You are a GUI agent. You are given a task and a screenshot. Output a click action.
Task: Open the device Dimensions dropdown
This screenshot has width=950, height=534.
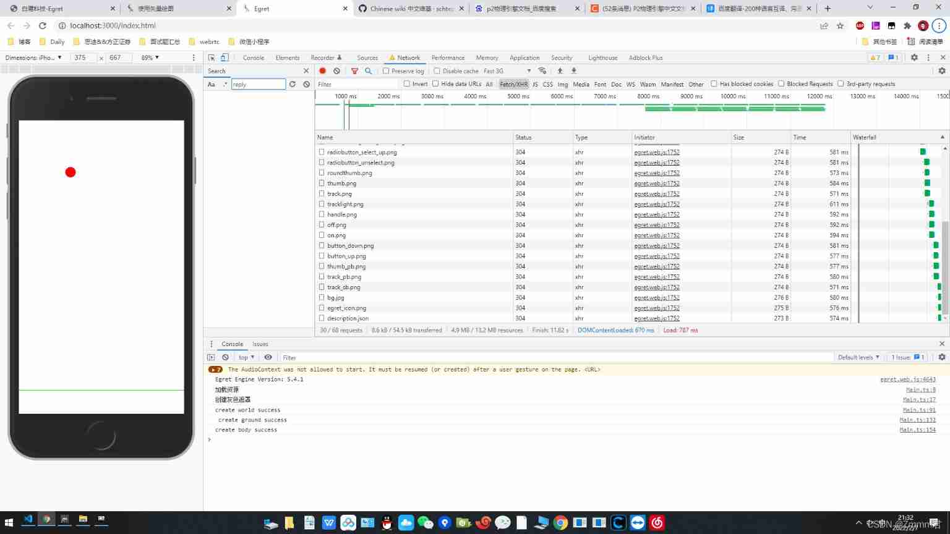[33, 57]
